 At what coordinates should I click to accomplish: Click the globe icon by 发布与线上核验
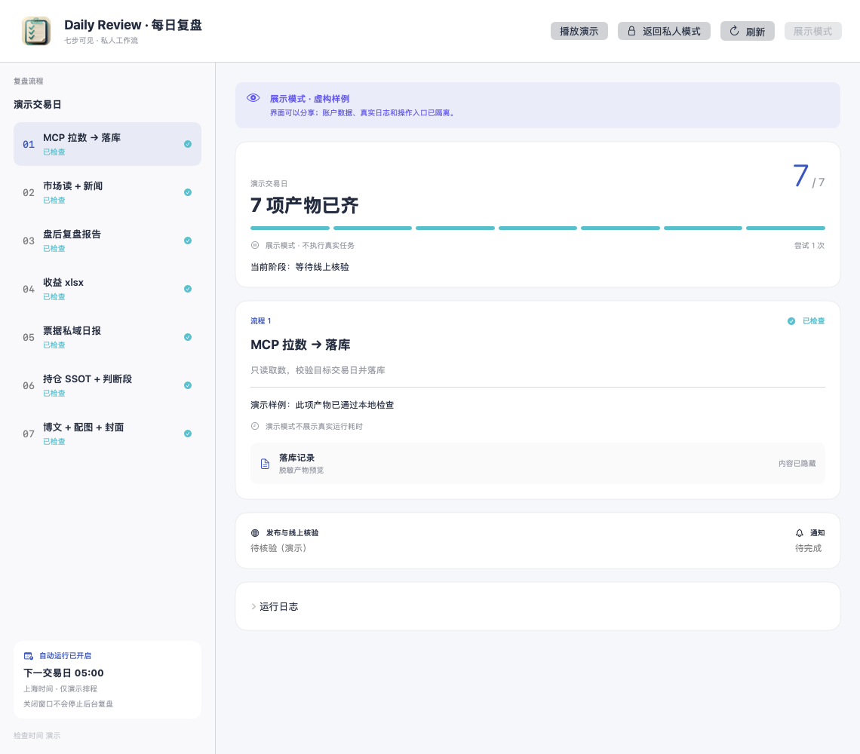pos(255,532)
